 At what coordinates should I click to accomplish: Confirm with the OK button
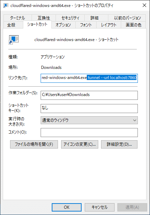67,207
